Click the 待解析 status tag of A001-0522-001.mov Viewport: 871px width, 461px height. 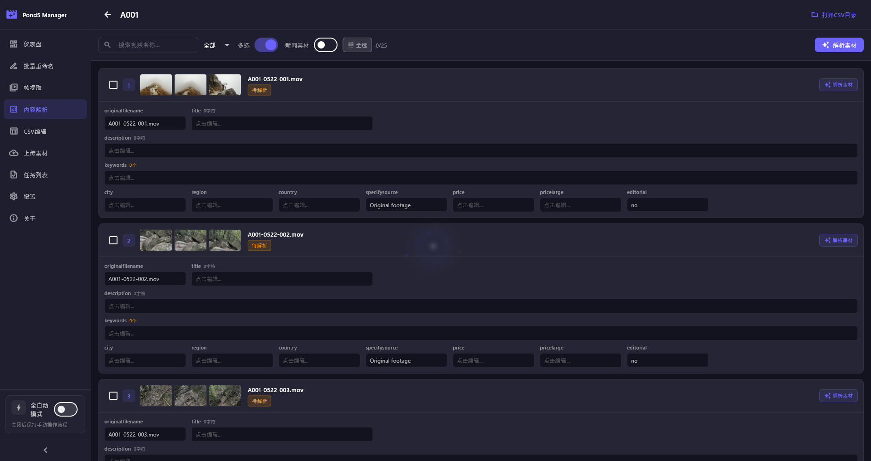point(259,90)
